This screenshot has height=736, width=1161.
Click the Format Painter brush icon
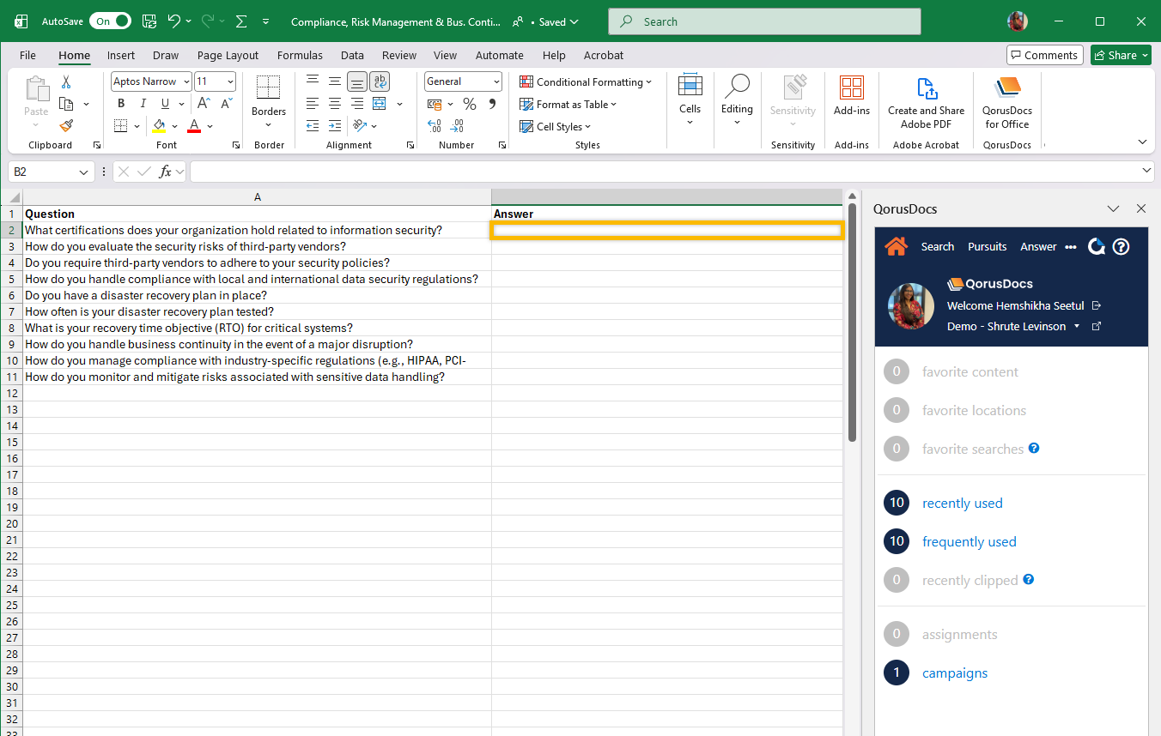(x=66, y=125)
